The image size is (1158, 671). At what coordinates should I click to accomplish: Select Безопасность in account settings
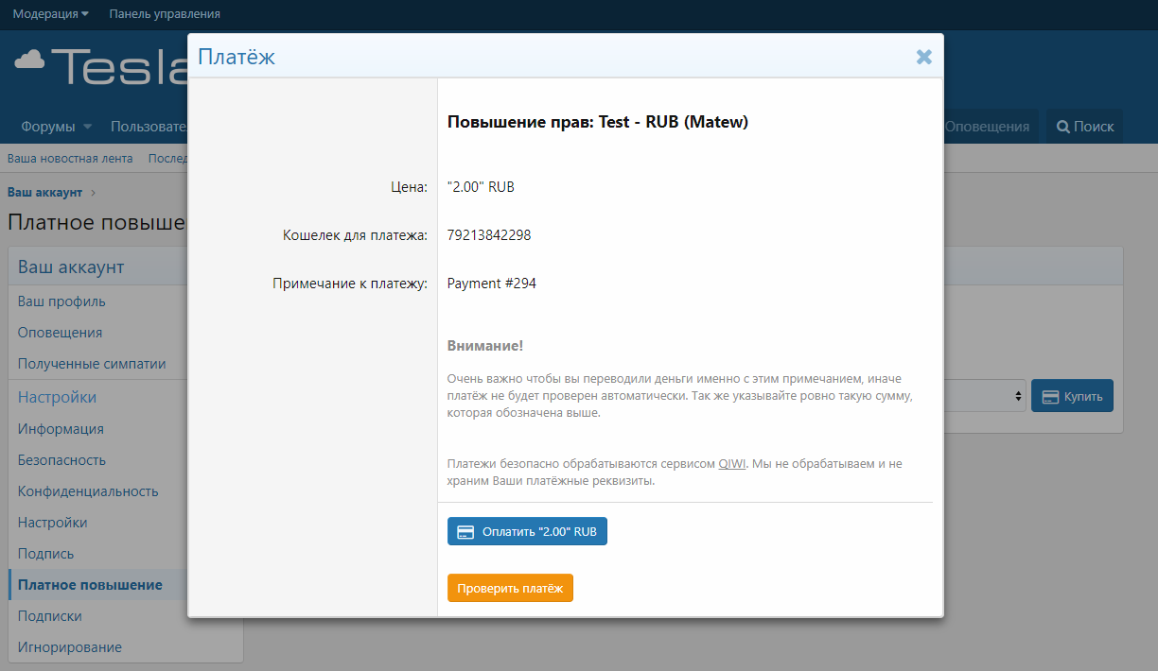tap(61, 460)
